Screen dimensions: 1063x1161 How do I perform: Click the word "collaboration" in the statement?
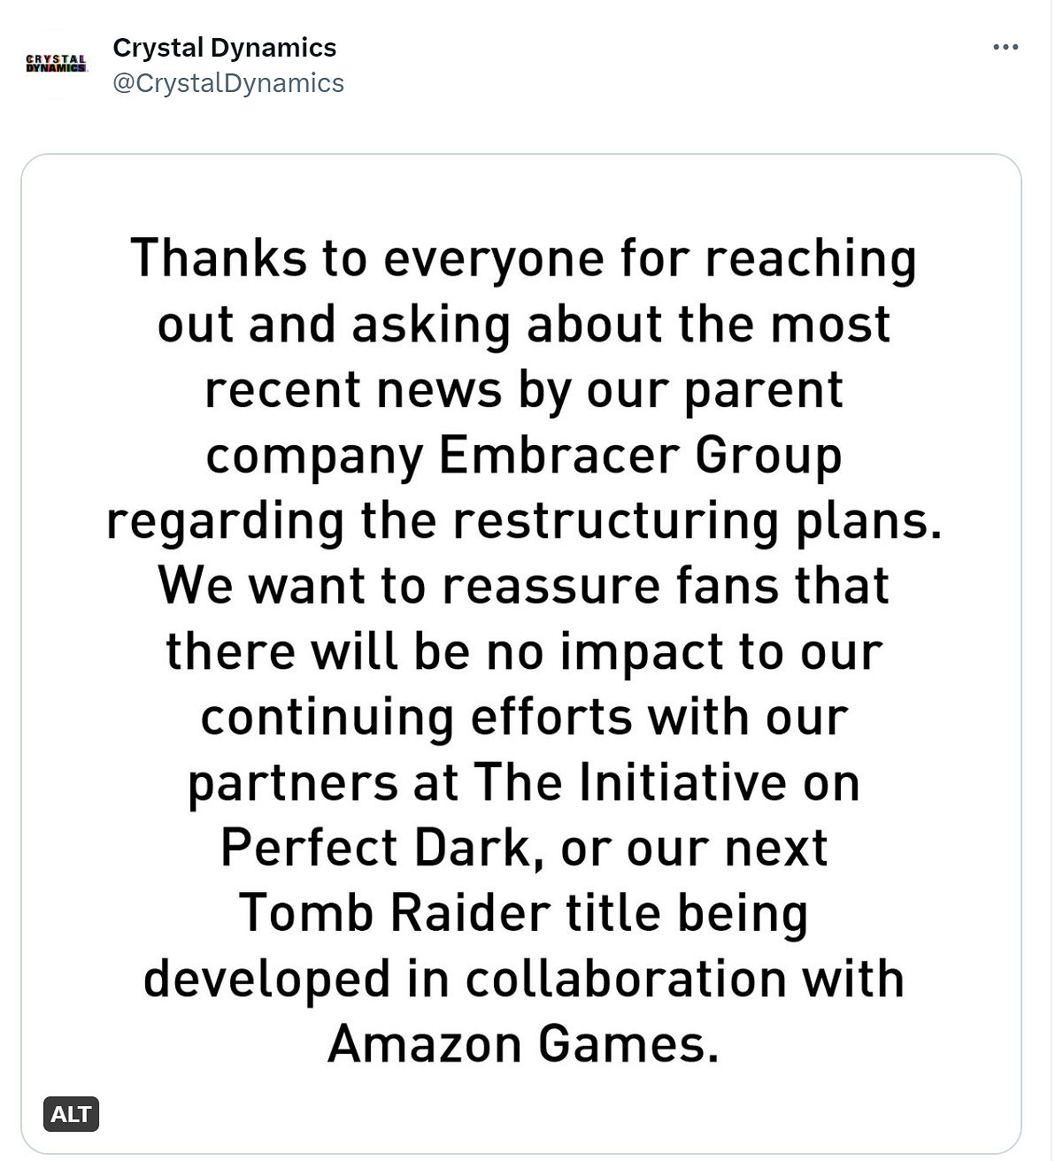point(626,979)
